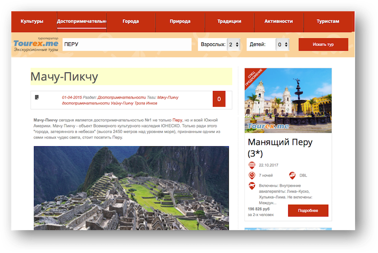Open the Традиции menu item
The image size is (378, 253).
pos(229,21)
